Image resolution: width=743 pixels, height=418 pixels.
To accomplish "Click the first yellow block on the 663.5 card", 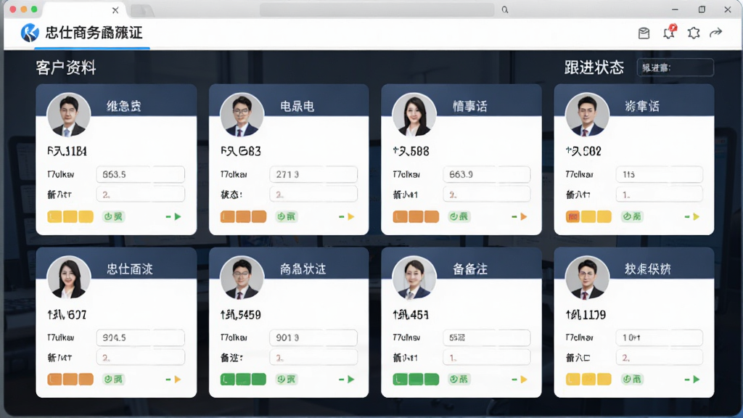I will click(54, 216).
